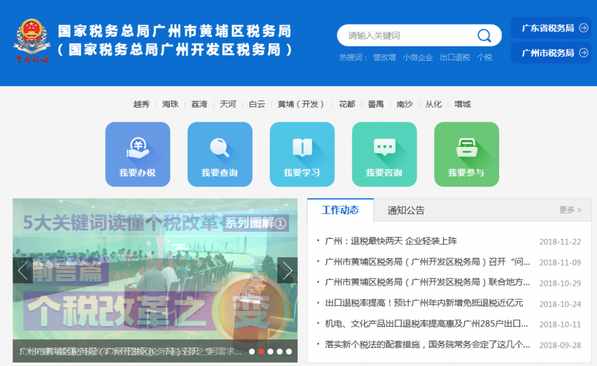The height and width of the screenshot is (366, 597).
Task: Go back a slide with the left arrow
Action: (x=23, y=271)
